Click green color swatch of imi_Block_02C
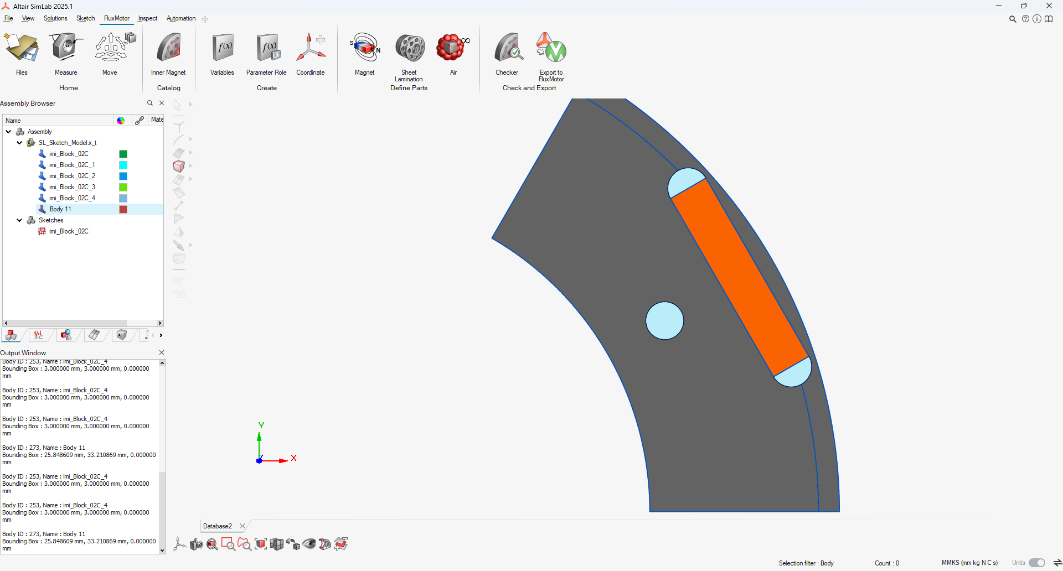The width and height of the screenshot is (1063, 571). [123, 154]
